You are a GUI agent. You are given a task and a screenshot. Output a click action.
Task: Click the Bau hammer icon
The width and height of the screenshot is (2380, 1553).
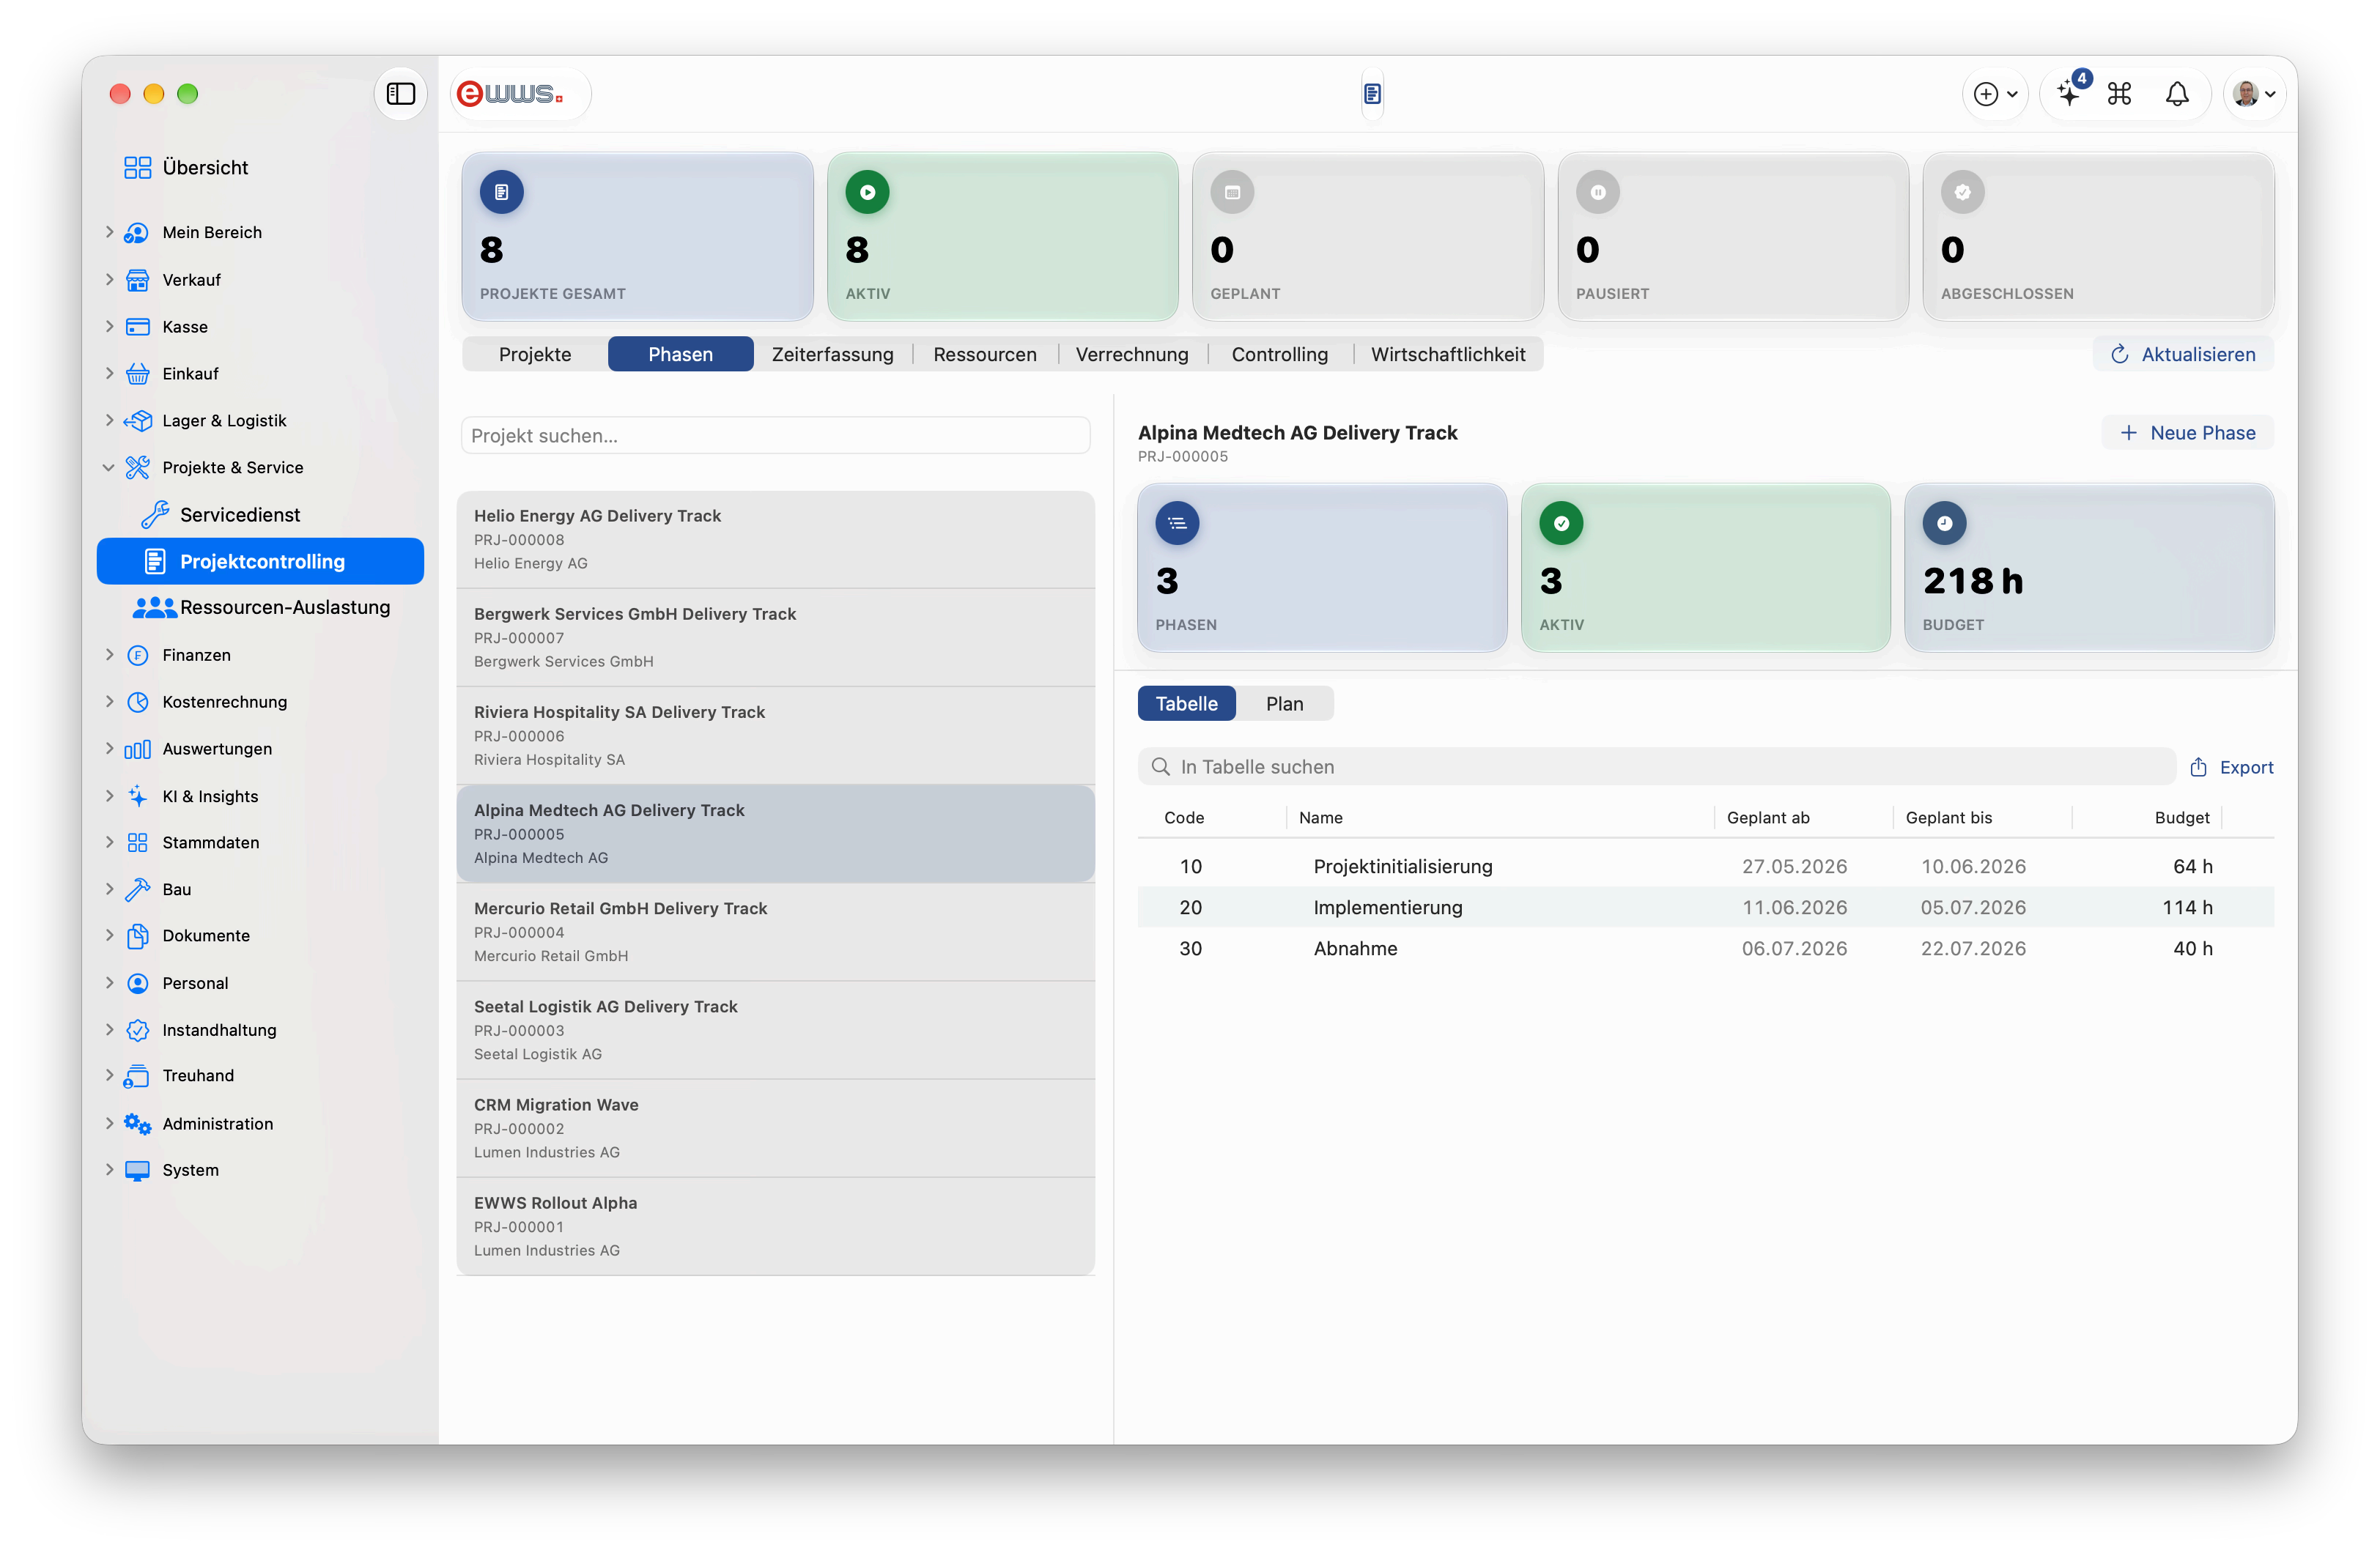coord(137,889)
